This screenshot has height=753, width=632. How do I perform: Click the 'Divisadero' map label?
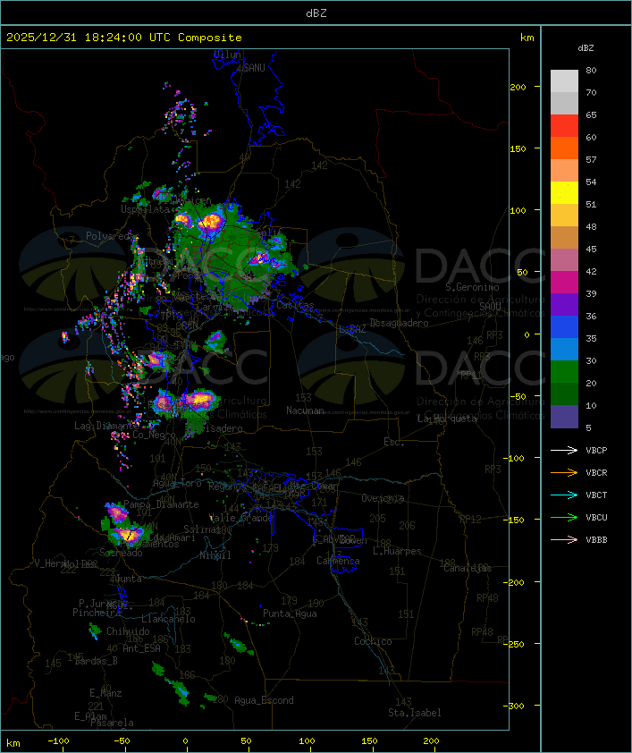(x=215, y=427)
